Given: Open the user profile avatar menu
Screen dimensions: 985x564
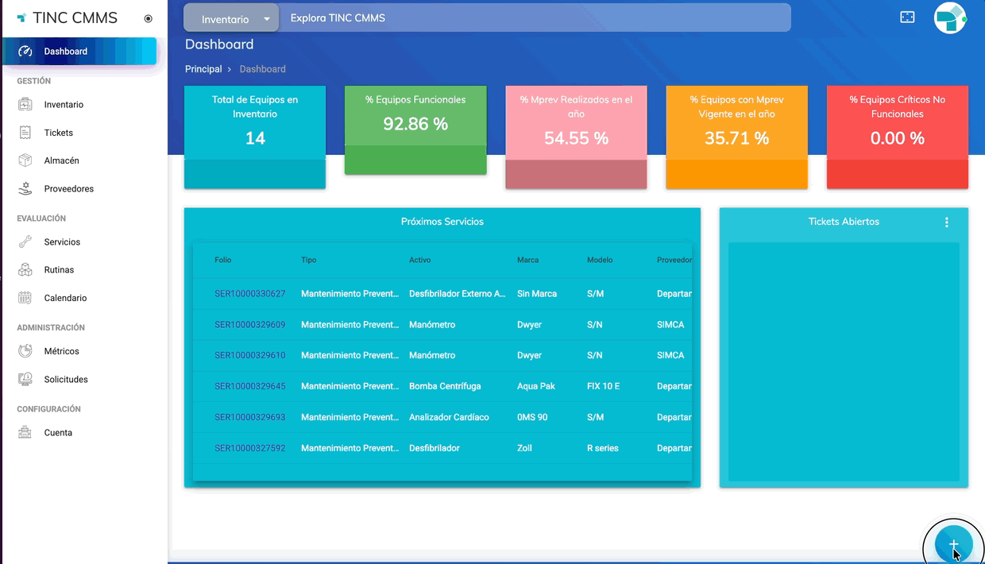Looking at the screenshot, I should pyautogui.click(x=949, y=18).
